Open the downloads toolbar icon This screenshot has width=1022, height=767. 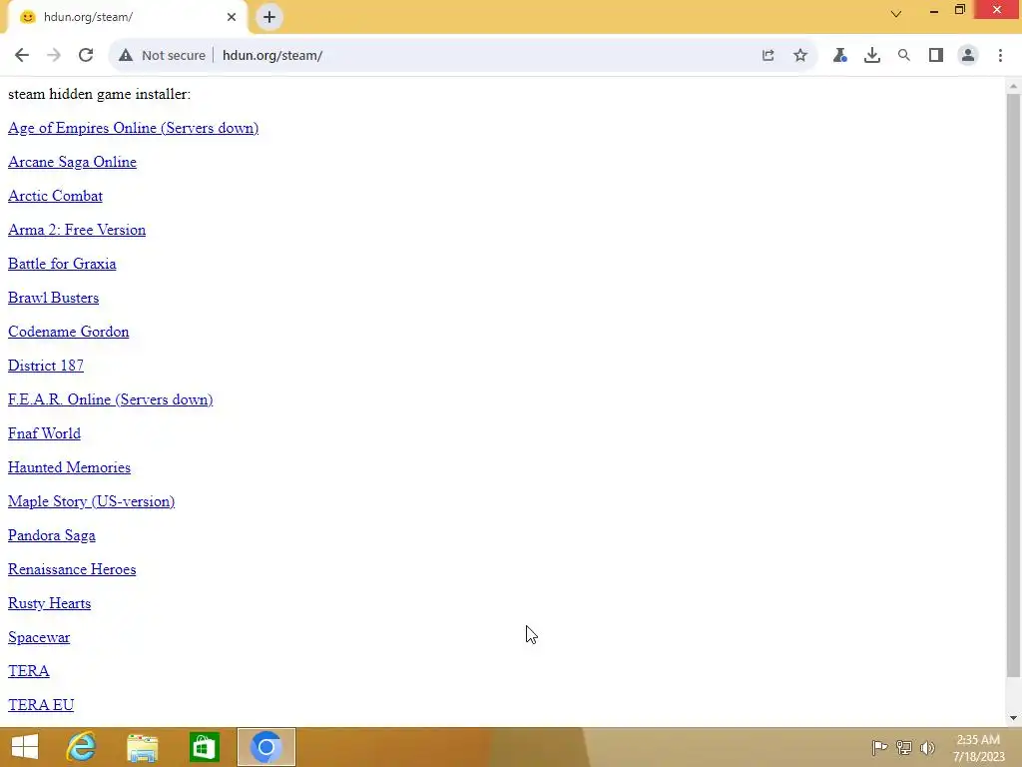pos(872,56)
